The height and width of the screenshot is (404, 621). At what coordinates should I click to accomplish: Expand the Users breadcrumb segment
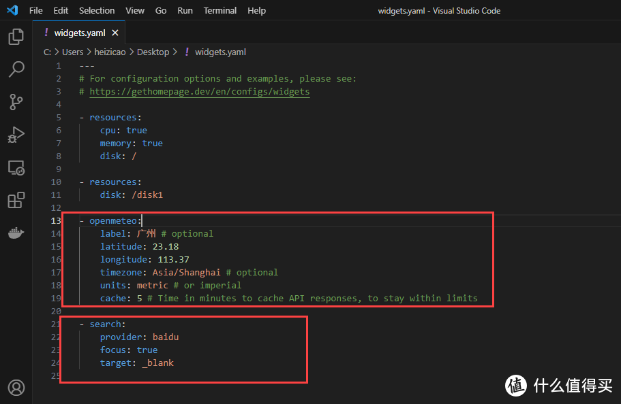[x=72, y=52]
